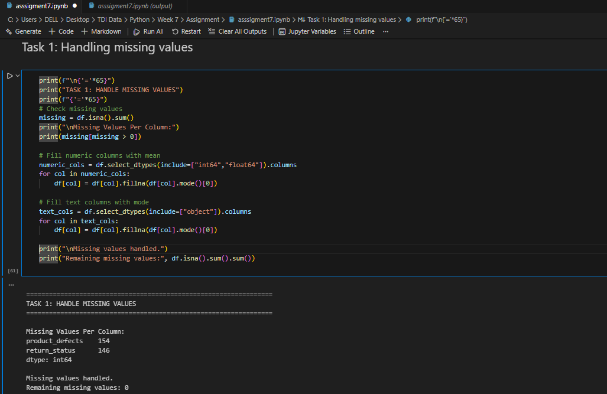This screenshot has height=394, width=607.
Task: Open more toolbar actions ellipsis
Action: 385,32
